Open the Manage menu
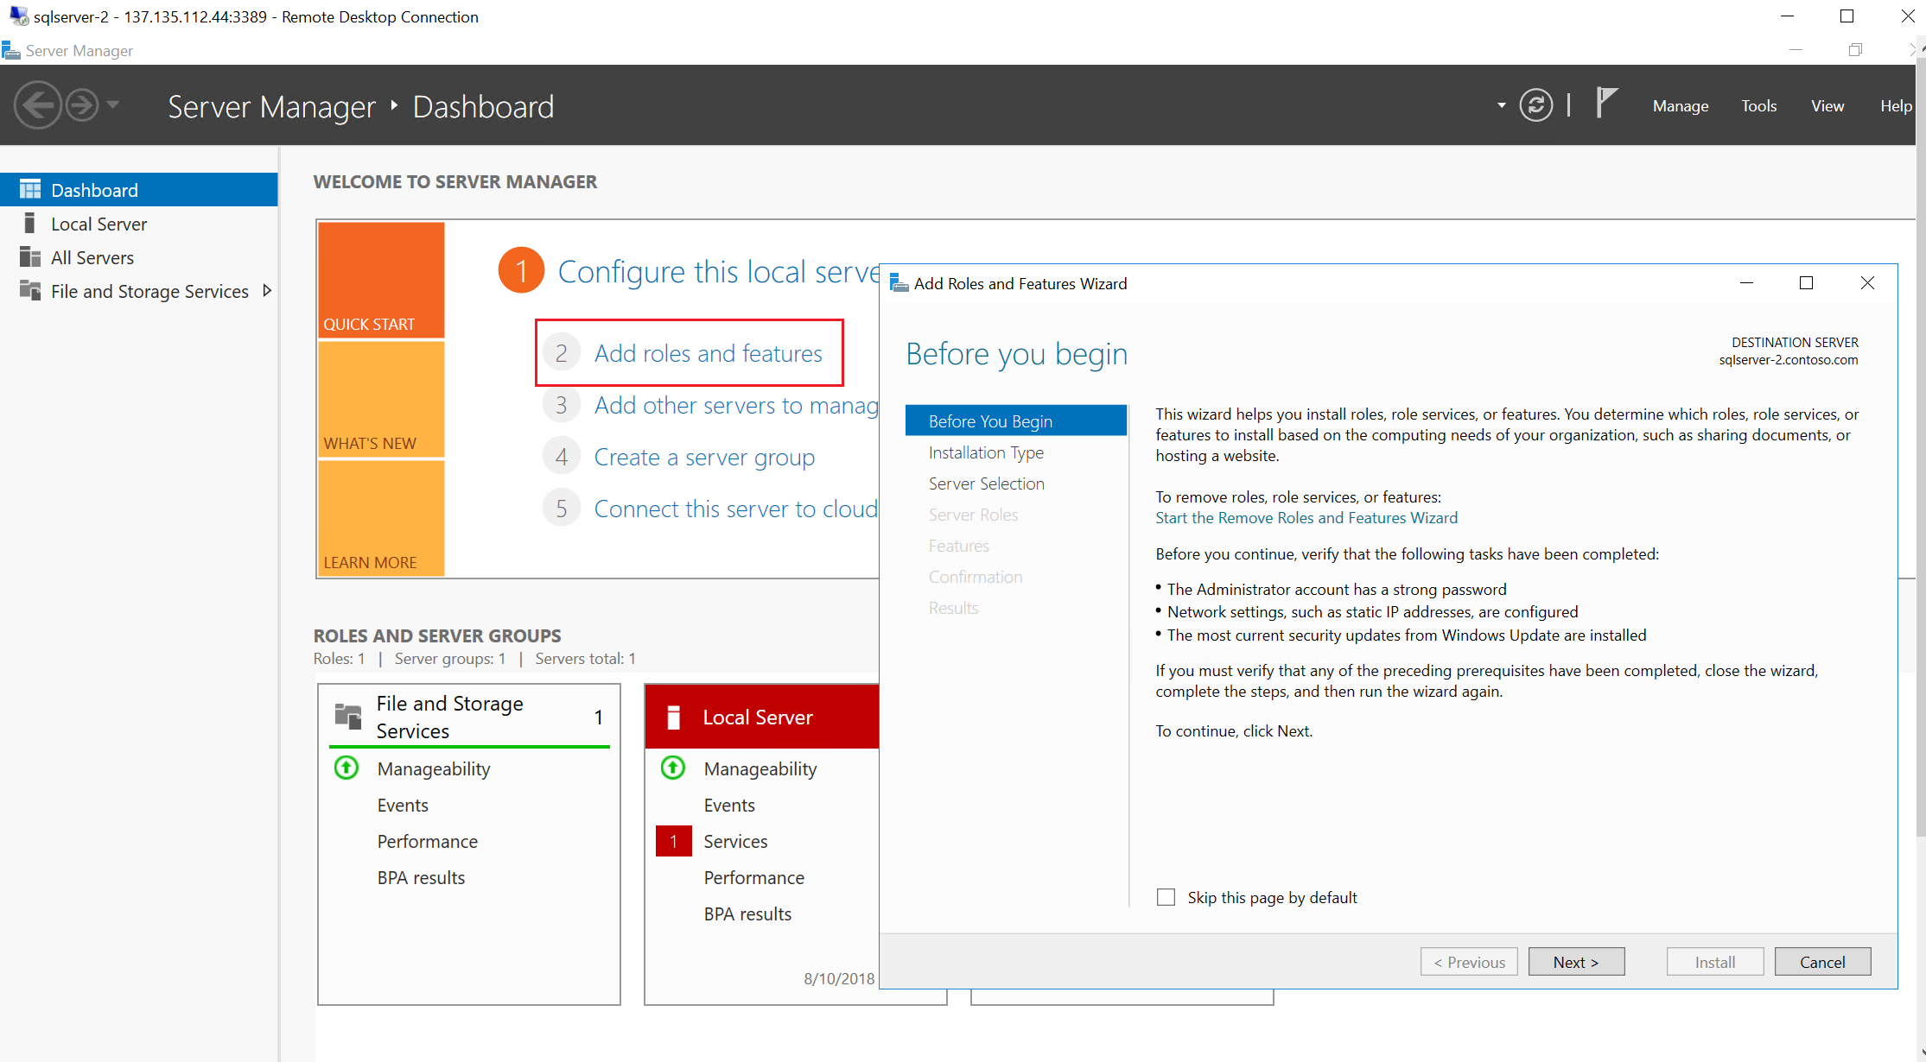 [x=1680, y=105]
